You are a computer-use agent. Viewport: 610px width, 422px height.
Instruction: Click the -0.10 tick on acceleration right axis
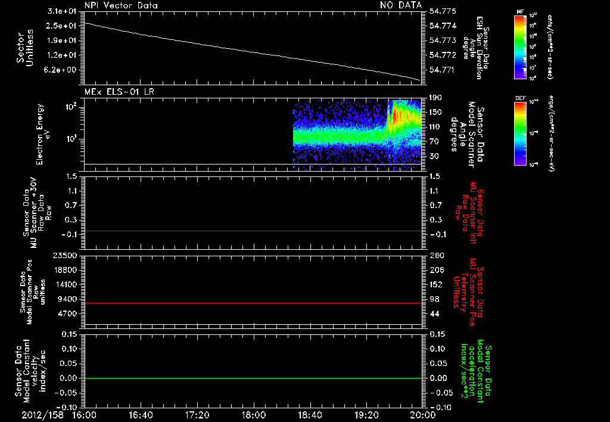[441, 407]
